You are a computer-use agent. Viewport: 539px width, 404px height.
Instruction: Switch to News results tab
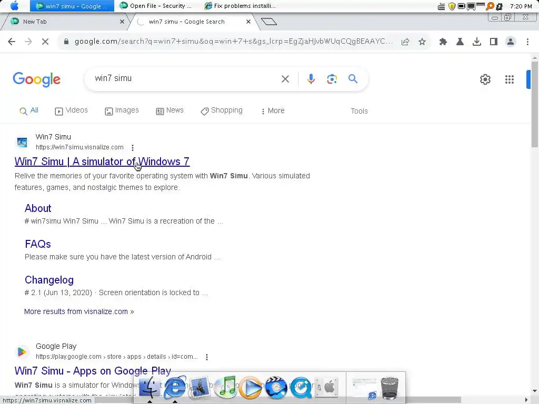click(170, 110)
